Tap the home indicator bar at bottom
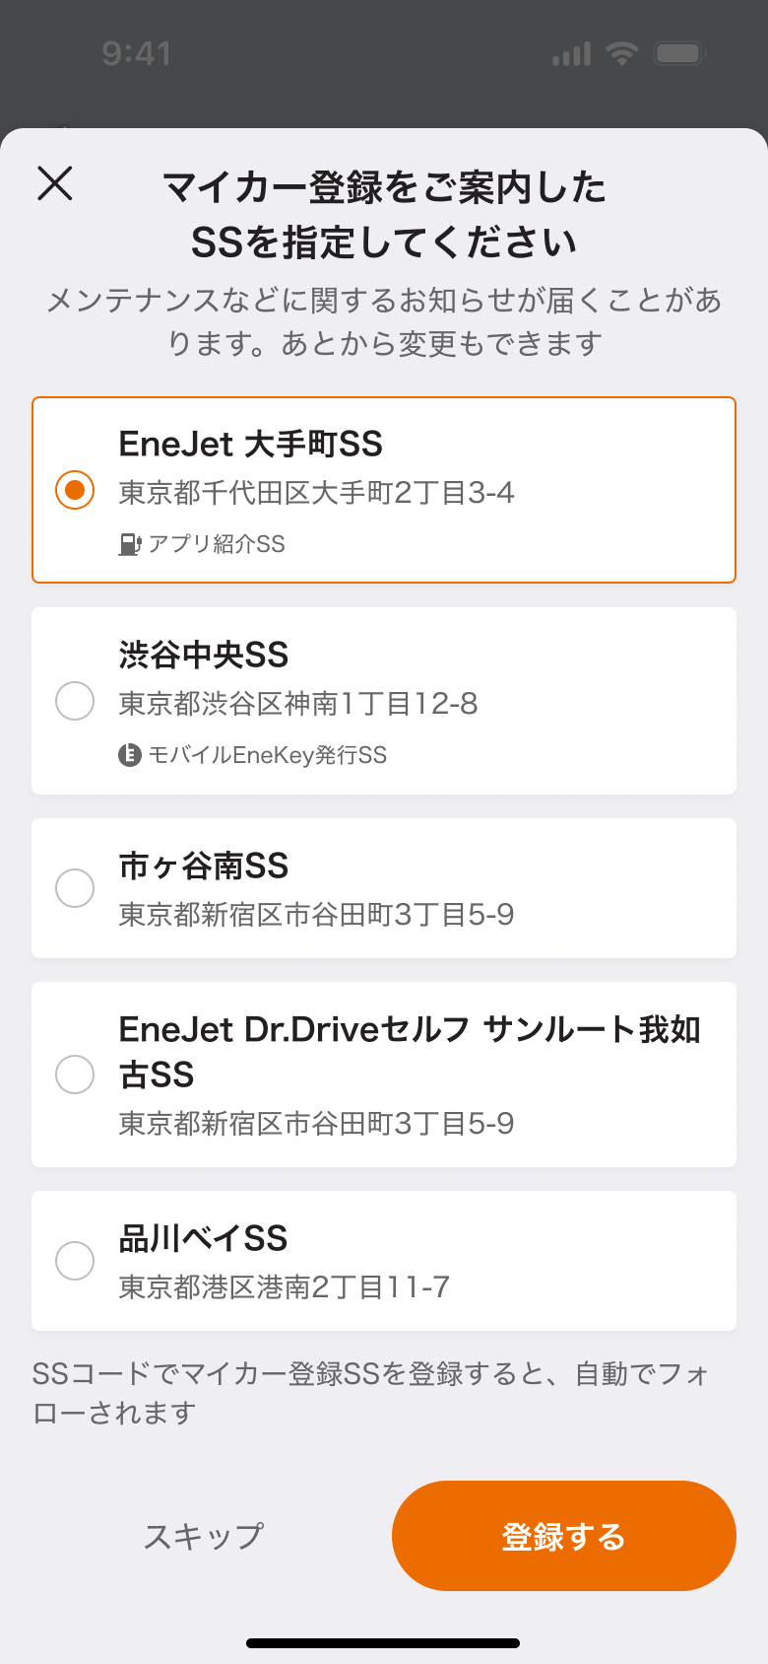The width and height of the screenshot is (768, 1664). [x=383, y=1643]
